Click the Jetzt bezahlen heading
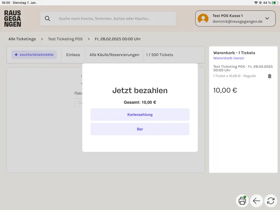 pyautogui.click(x=140, y=90)
